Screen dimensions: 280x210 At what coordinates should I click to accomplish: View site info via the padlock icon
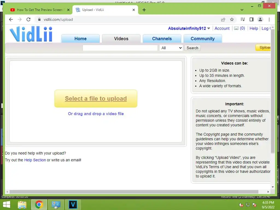click(39, 19)
